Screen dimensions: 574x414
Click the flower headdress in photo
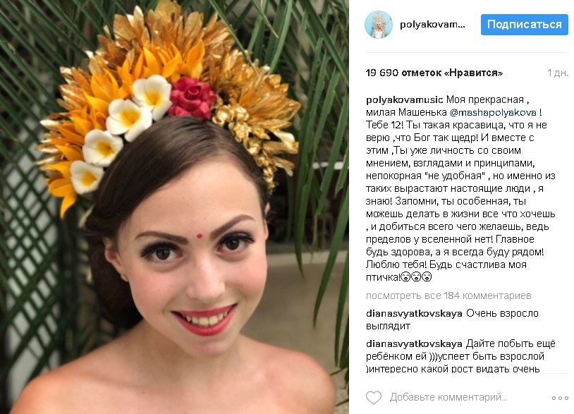pyautogui.click(x=169, y=95)
